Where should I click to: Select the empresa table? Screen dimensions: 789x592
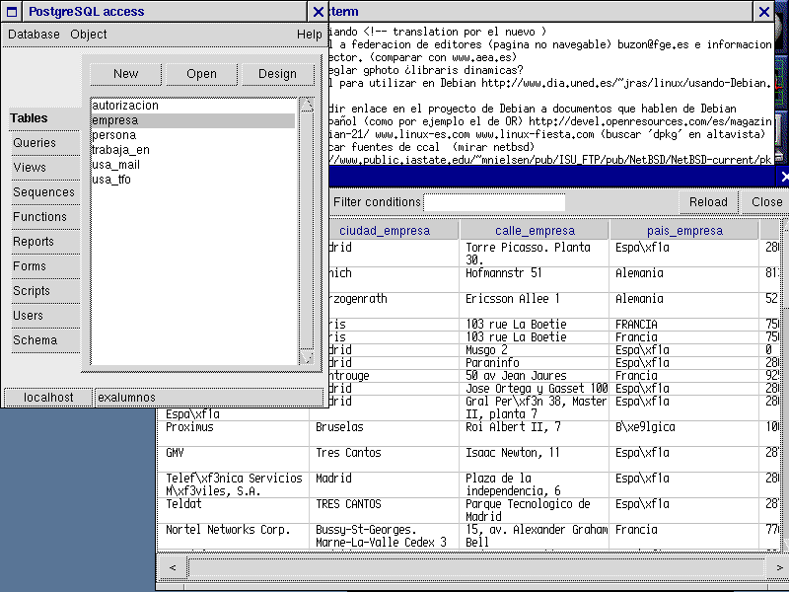(193, 120)
